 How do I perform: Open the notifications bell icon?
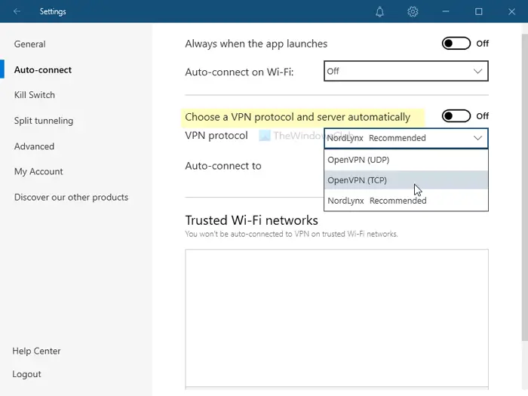point(380,11)
